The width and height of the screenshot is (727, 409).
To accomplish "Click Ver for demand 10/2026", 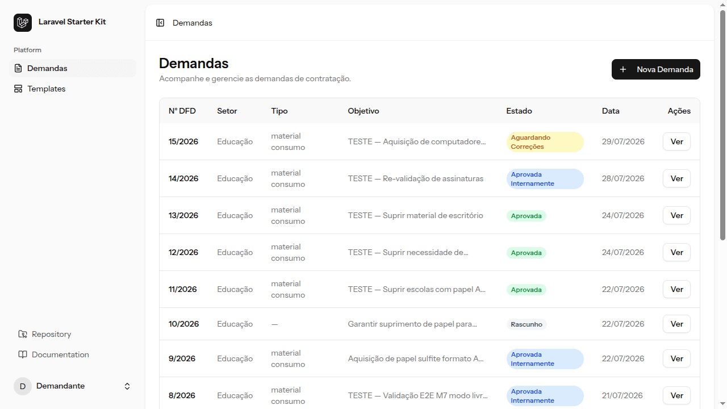I will click(676, 324).
